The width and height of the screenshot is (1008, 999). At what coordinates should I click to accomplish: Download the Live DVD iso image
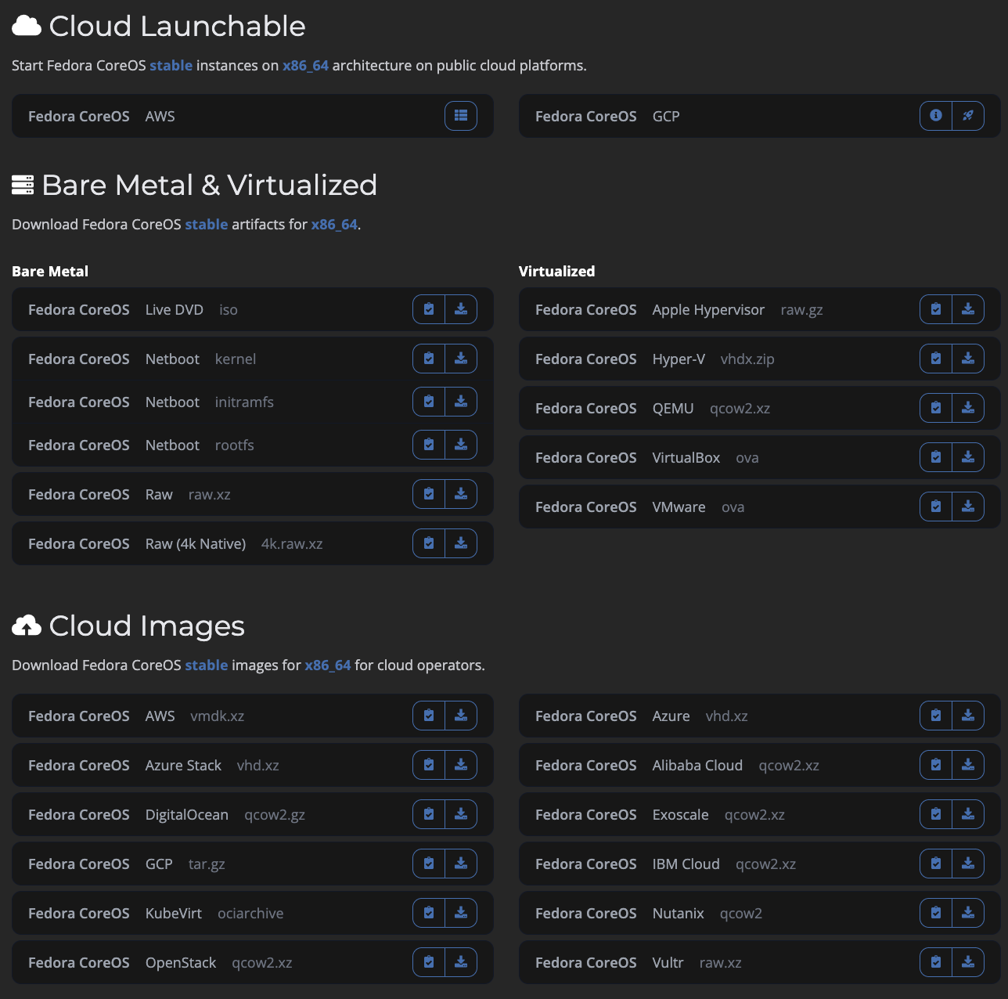[461, 309]
